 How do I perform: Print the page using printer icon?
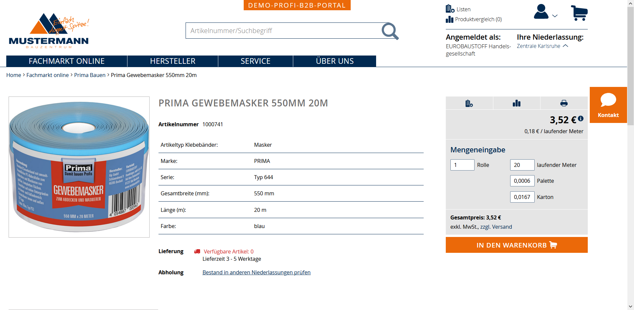(x=564, y=103)
